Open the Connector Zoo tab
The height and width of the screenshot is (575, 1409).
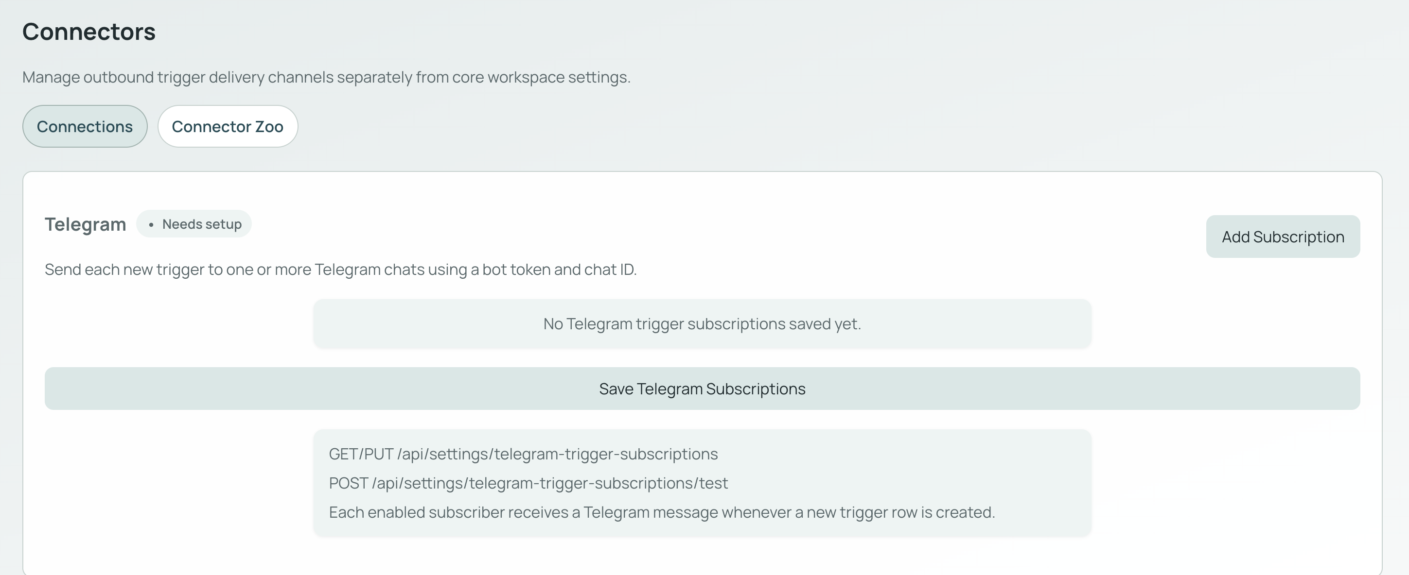pos(228,126)
